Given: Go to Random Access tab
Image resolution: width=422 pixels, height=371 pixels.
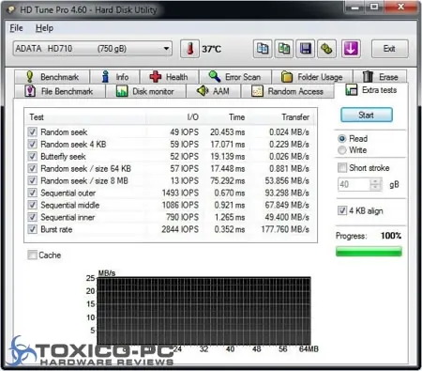Looking at the screenshot, I should pyautogui.click(x=288, y=91).
